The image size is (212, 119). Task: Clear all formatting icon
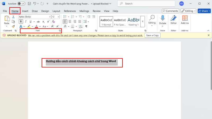pyautogui.click(x=54, y=22)
